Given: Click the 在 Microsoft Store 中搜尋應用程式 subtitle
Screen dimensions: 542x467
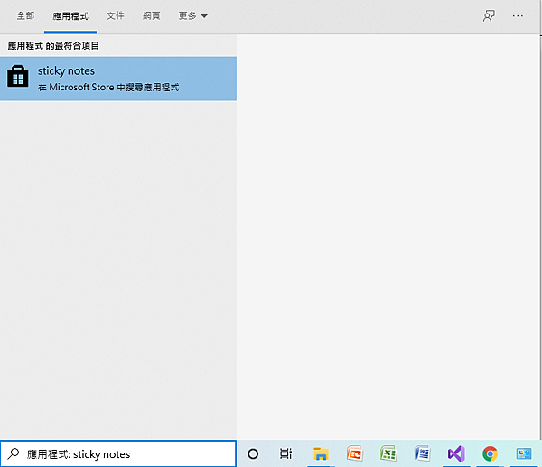Looking at the screenshot, I should pyautogui.click(x=108, y=87).
